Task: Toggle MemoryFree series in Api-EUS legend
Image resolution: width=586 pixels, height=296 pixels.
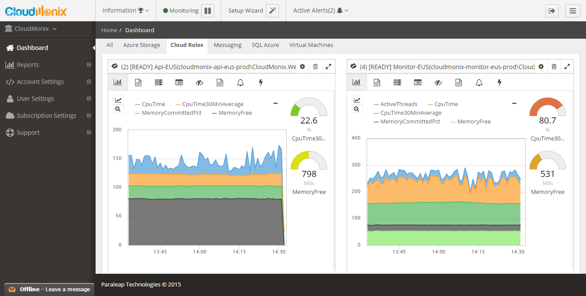Action: point(232,113)
